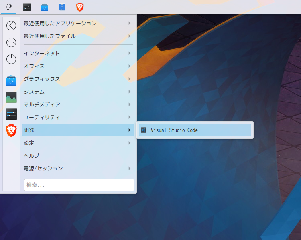Open the オフィス category
The image size is (301, 240).
(x=78, y=66)
